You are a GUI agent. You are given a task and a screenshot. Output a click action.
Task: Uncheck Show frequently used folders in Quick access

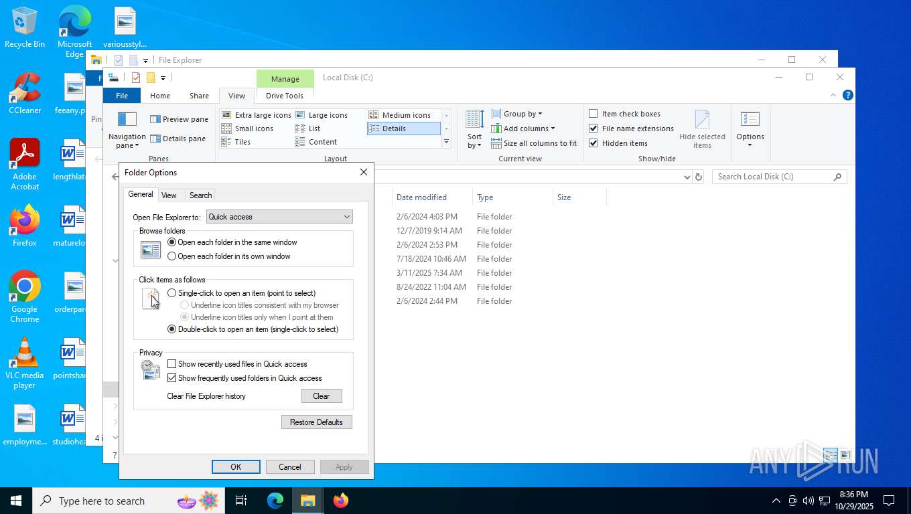coord(172,378)
